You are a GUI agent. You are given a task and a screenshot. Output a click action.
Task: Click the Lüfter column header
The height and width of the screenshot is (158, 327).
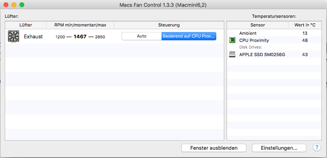[x=26, y=25]
